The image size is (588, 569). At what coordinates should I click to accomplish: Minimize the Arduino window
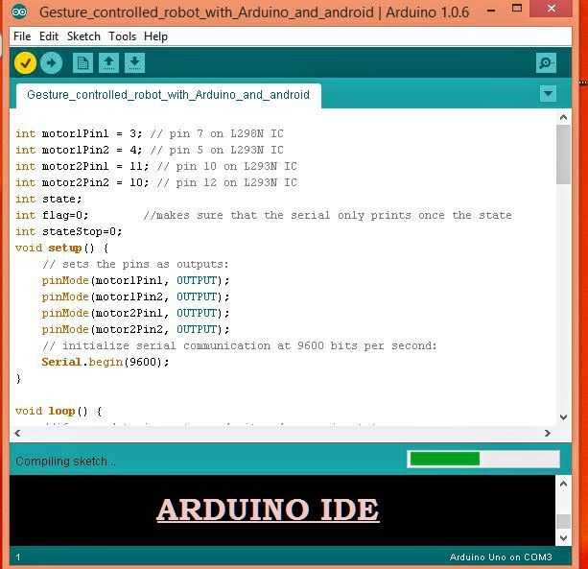point(491,11)
